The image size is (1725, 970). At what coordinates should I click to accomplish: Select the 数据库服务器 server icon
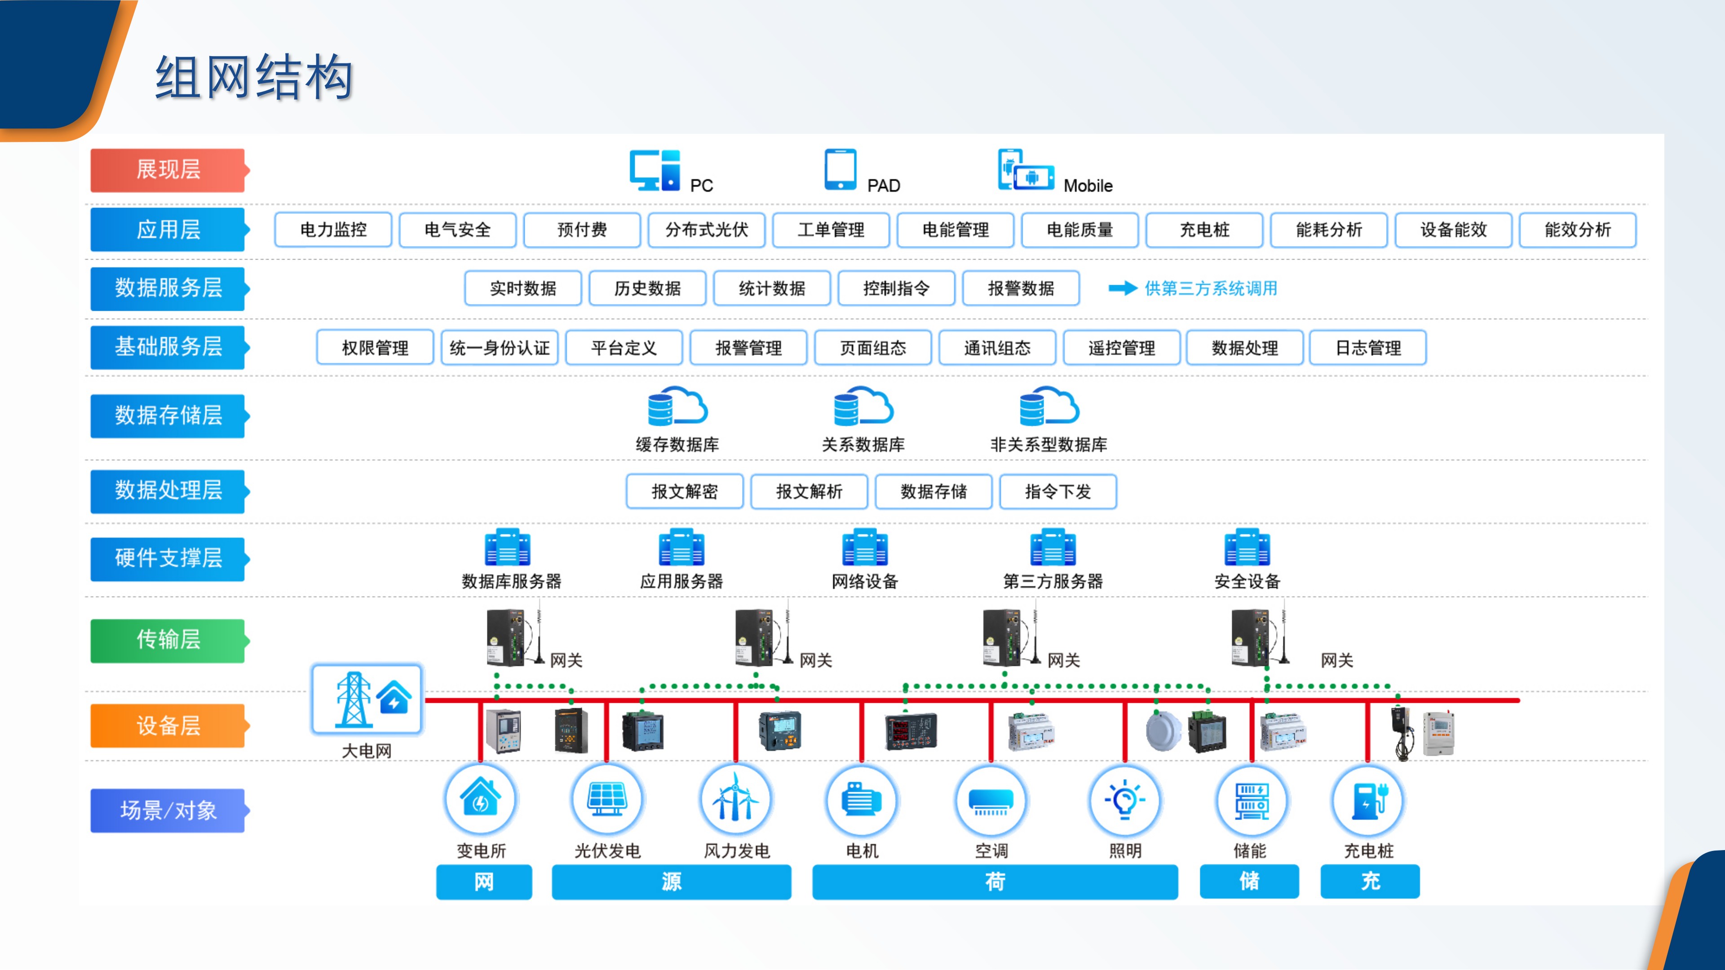pos(508,547)
